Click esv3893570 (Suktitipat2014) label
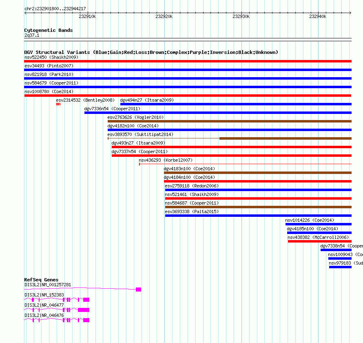Image resolution: width=363 pixels, height=343 pixels. click(140, 134)
